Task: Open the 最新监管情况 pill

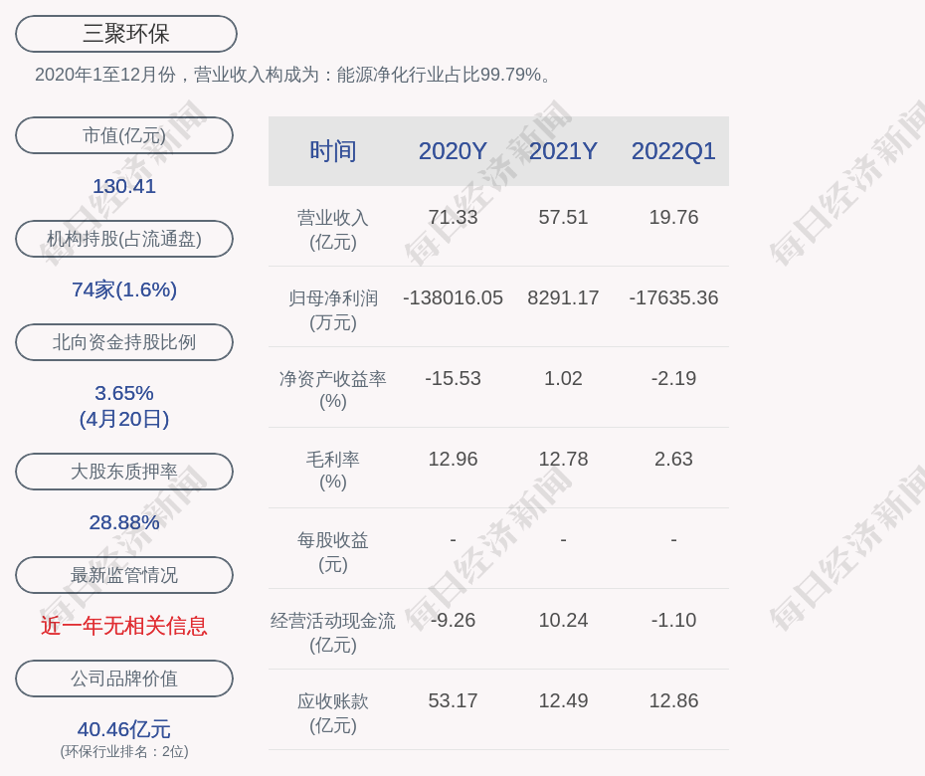Action: 124,575
